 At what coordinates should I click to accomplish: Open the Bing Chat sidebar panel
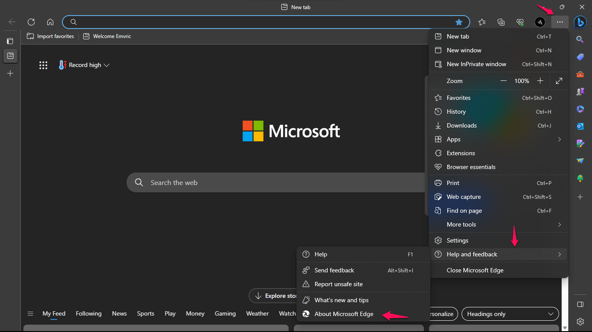[580, 22]
